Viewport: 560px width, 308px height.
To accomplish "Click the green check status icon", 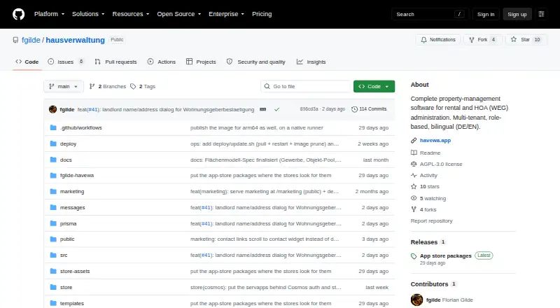I will [x=276, y=109].
